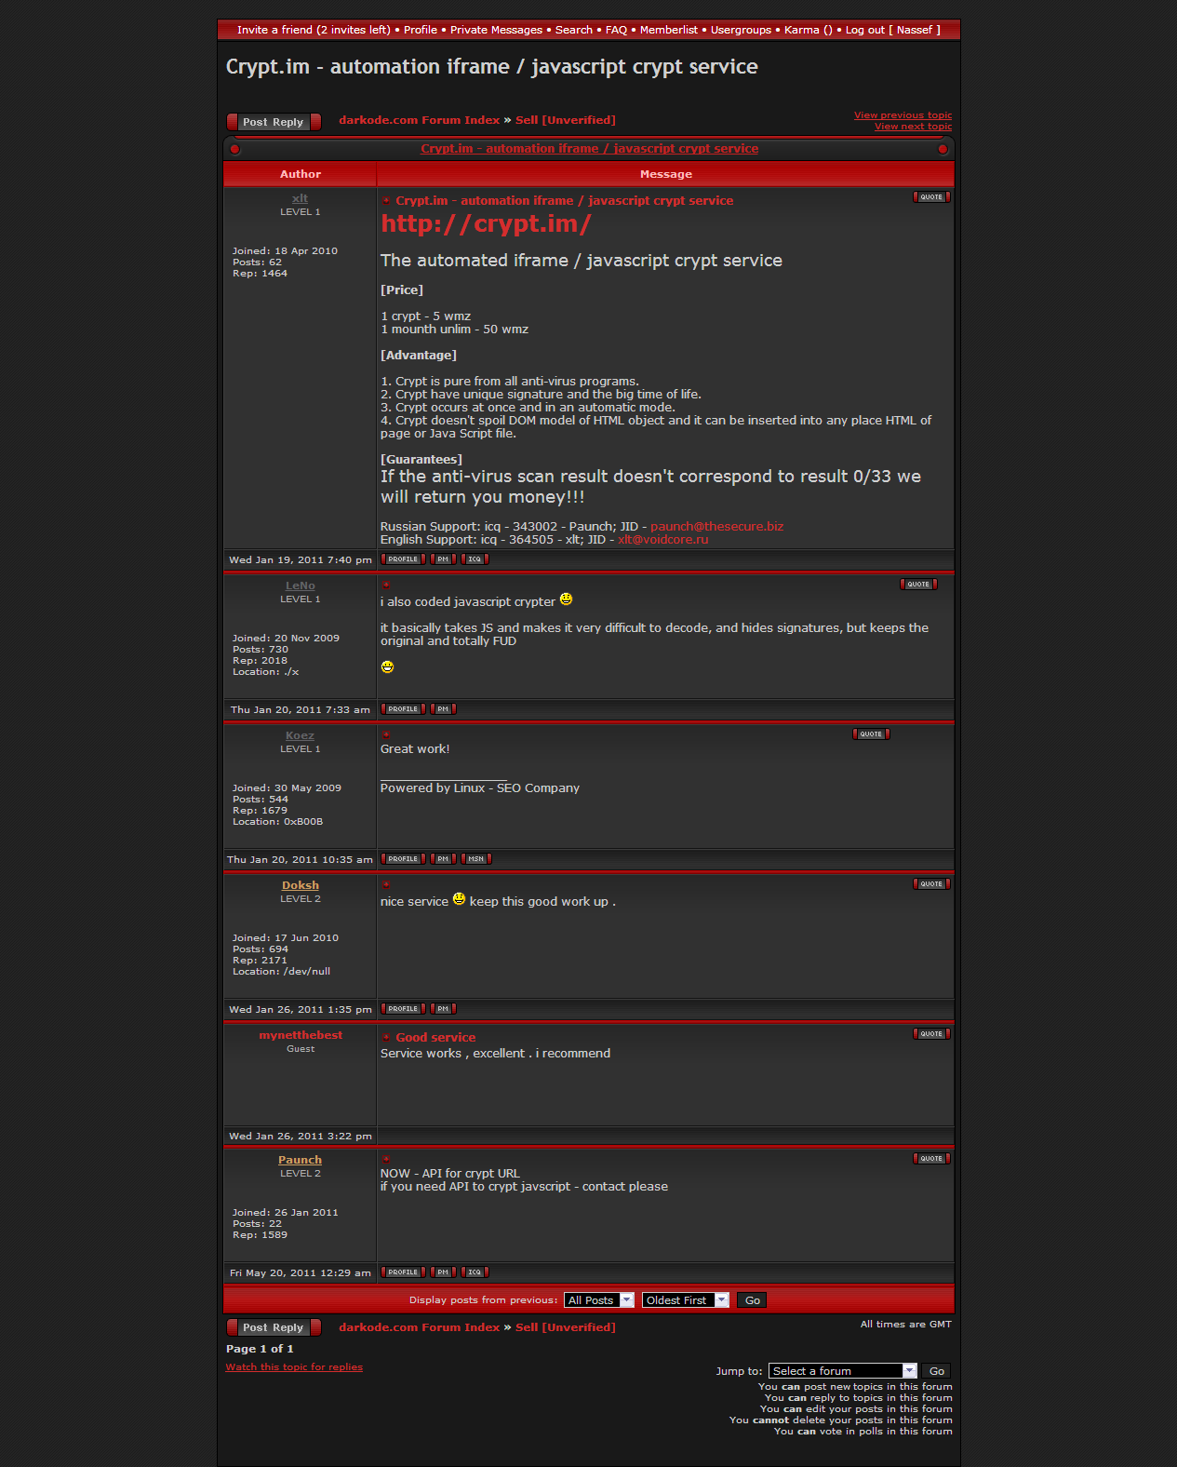
Task: Quote mynetthebest's Good service post
Action: pos(930,1034)
